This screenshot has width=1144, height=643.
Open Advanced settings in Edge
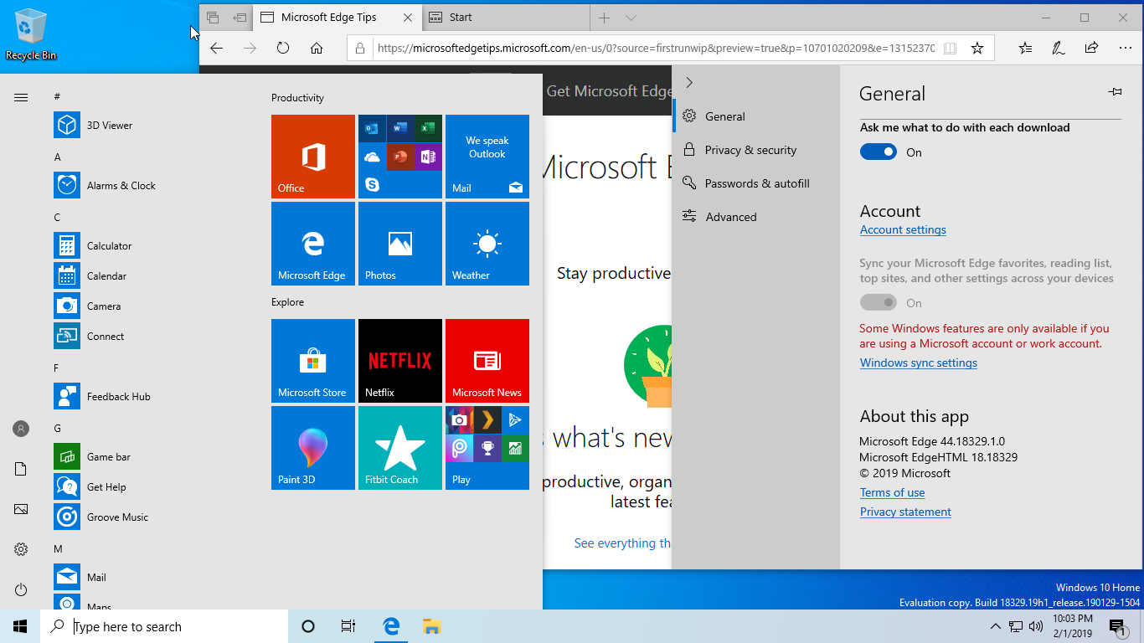coord(755,217)
